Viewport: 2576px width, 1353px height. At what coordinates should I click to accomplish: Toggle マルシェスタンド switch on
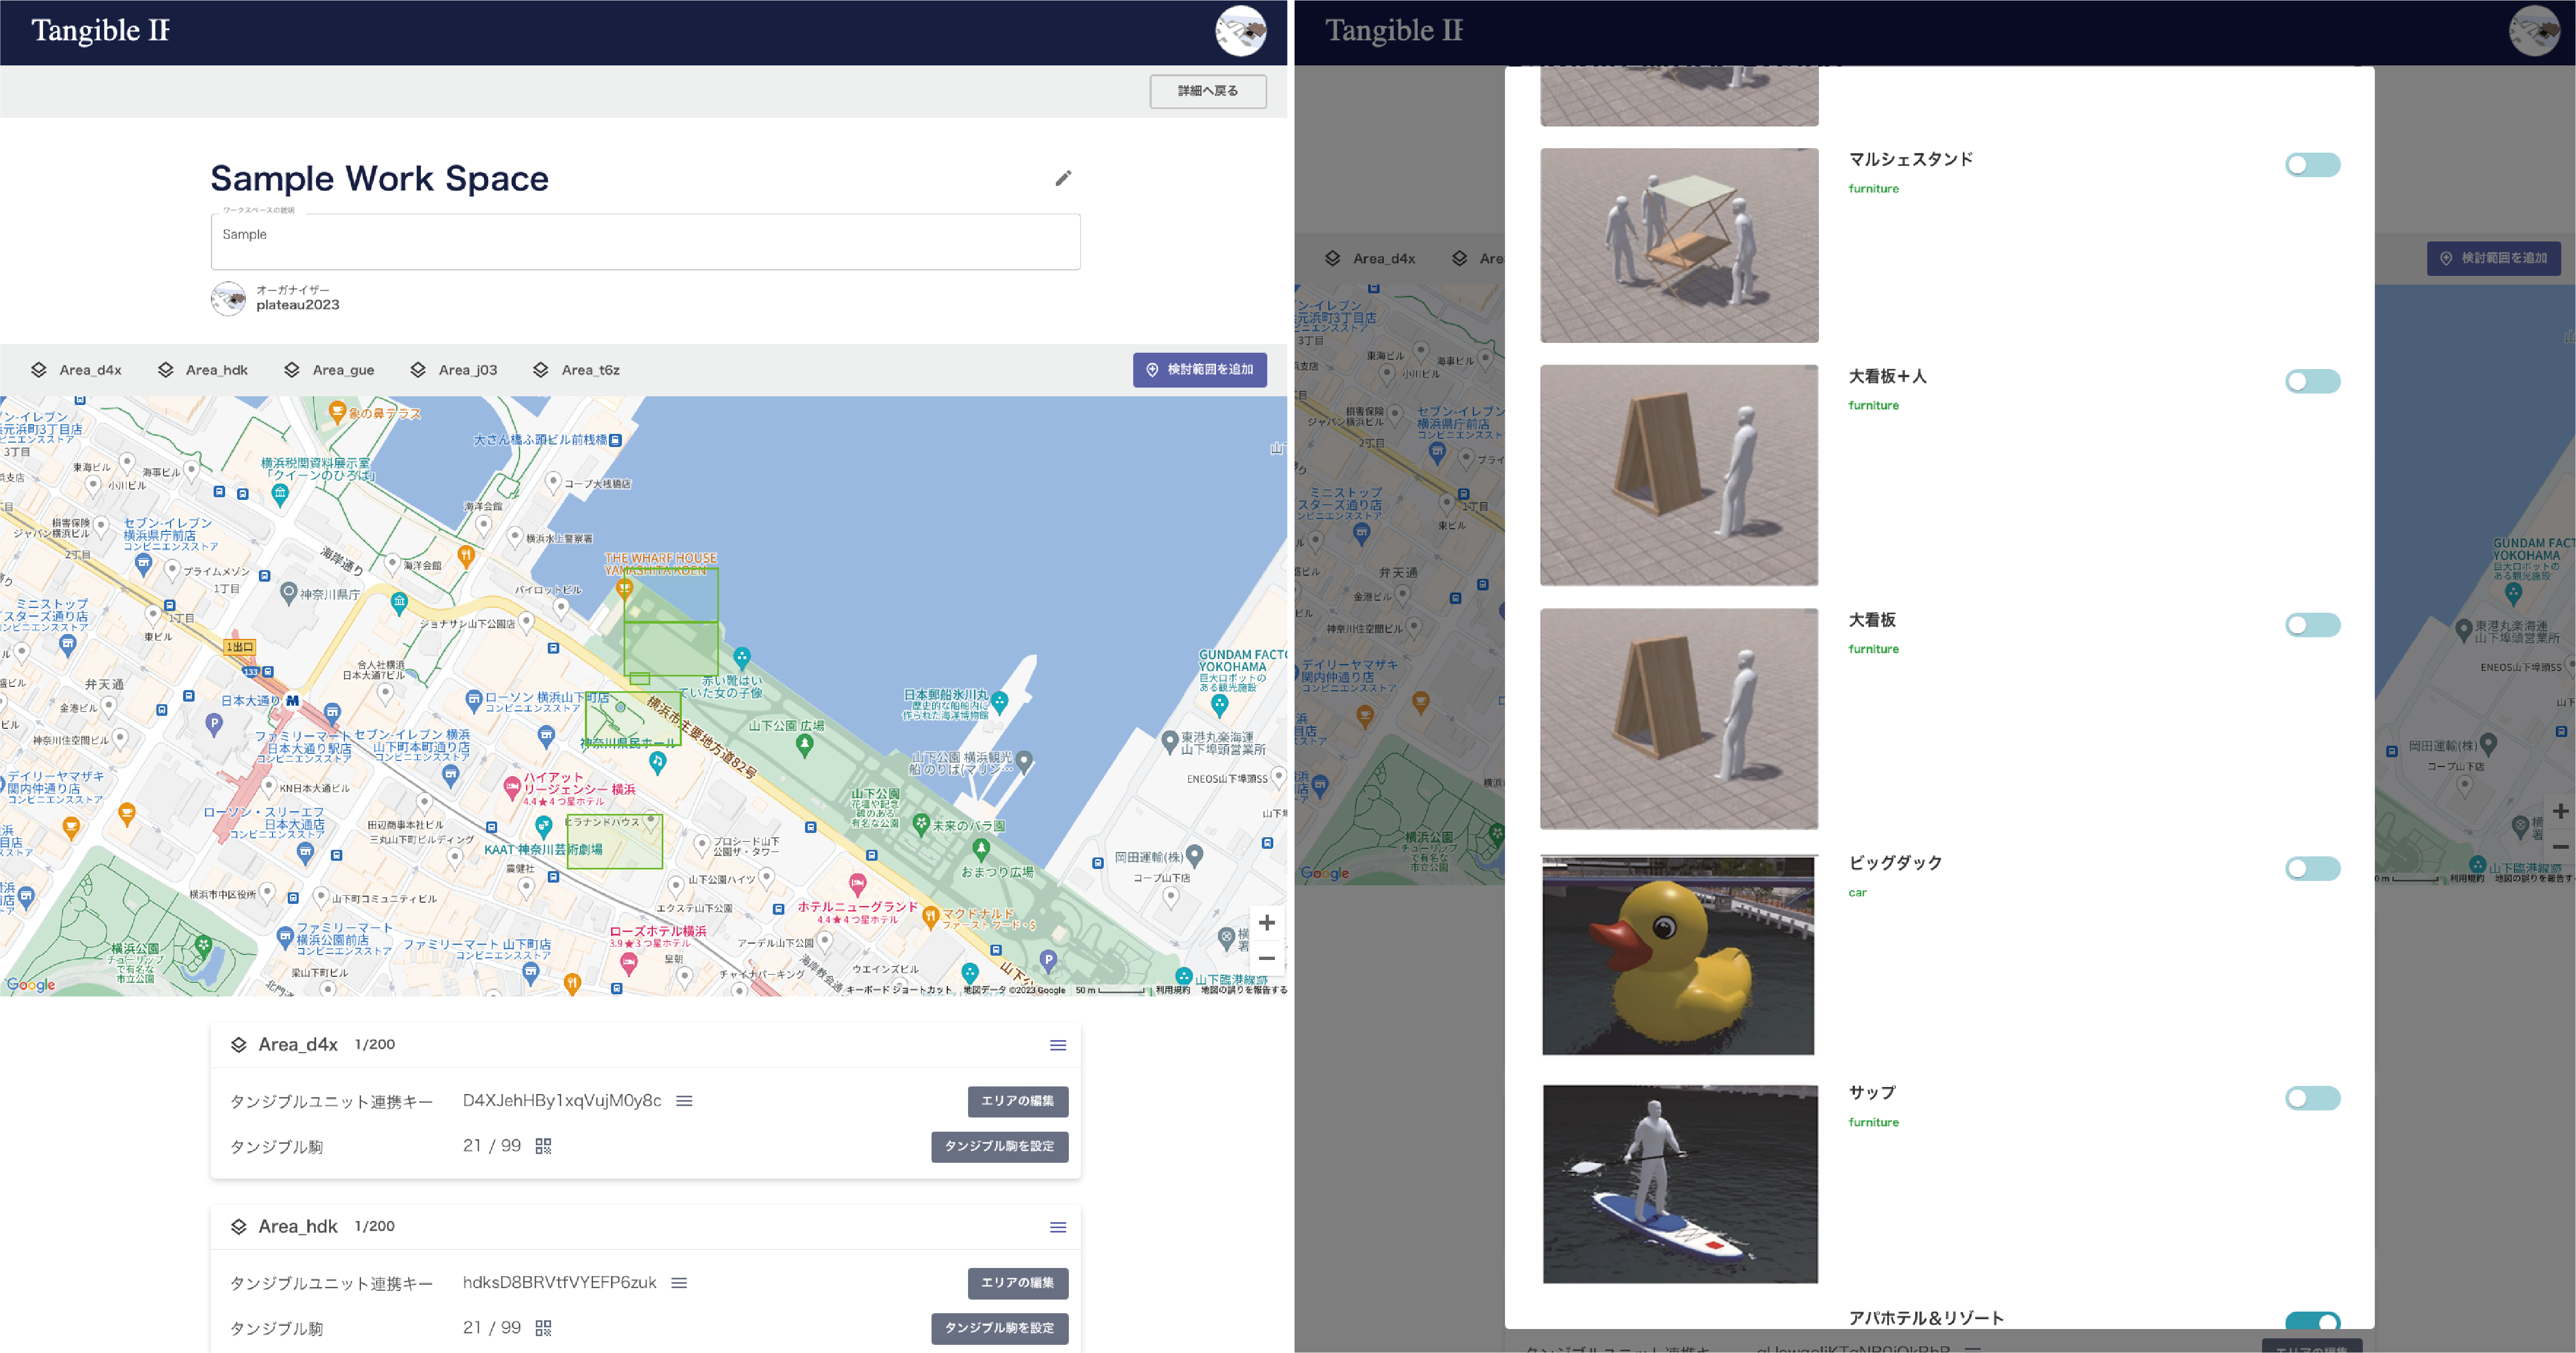[x=2312, y=165]
